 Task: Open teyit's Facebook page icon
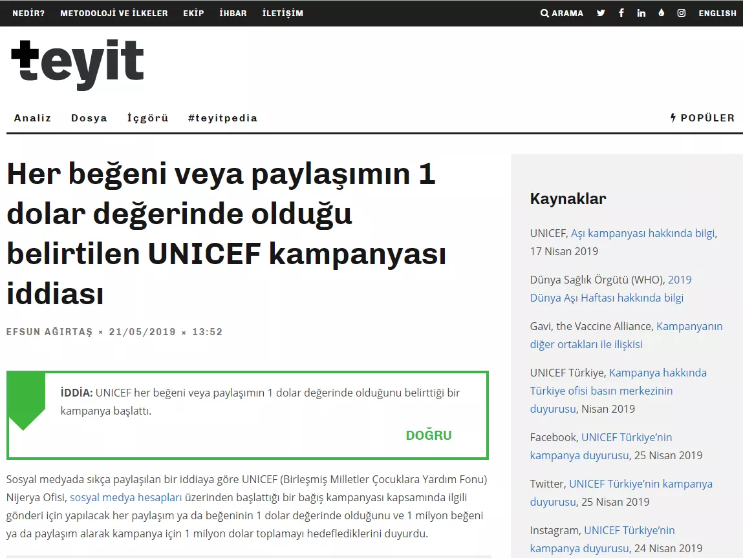coord(621,13)
